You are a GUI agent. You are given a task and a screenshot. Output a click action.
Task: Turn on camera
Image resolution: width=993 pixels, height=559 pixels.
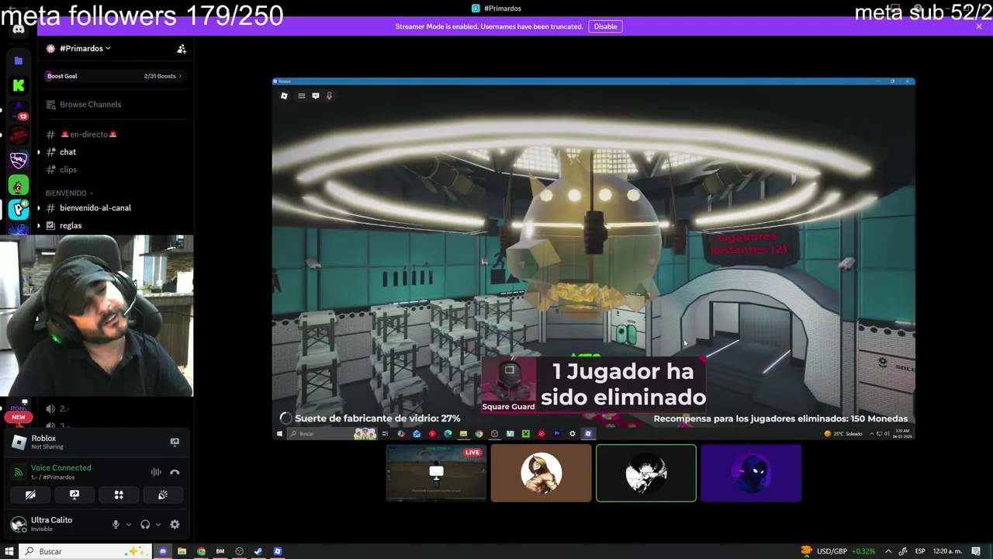click(x=30, y=495)
